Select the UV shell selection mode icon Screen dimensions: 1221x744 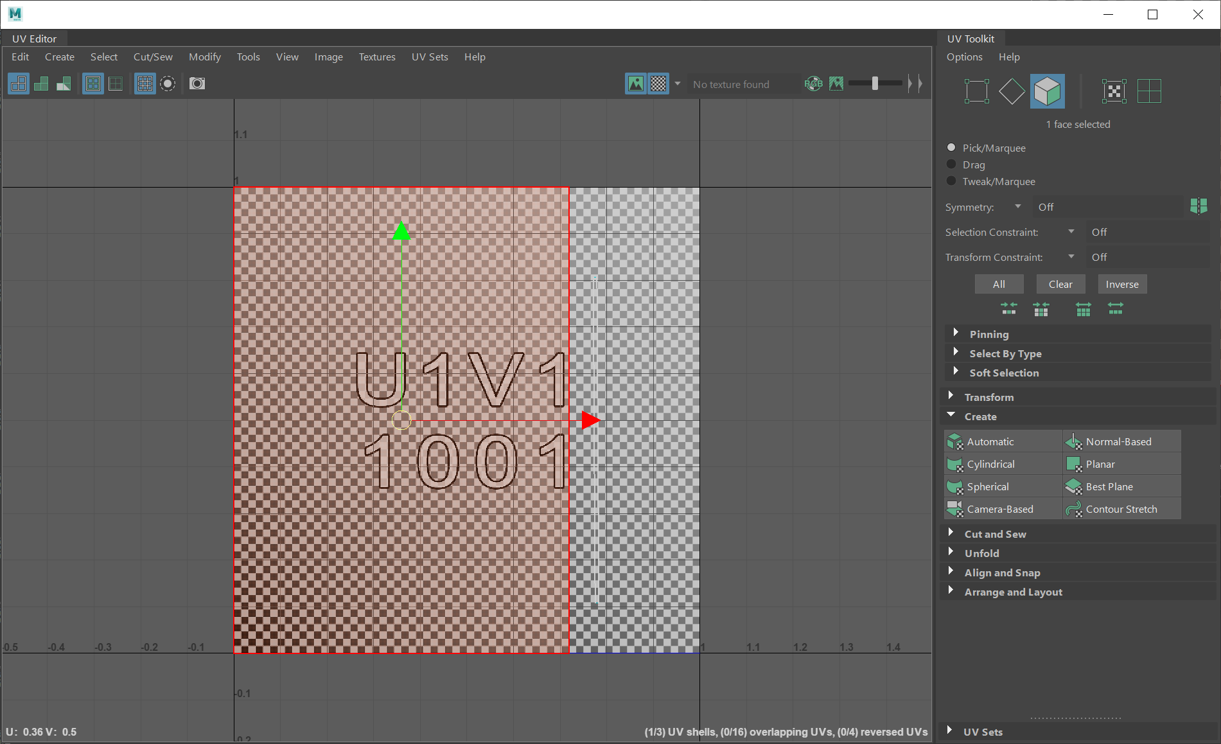point(1114,91)
